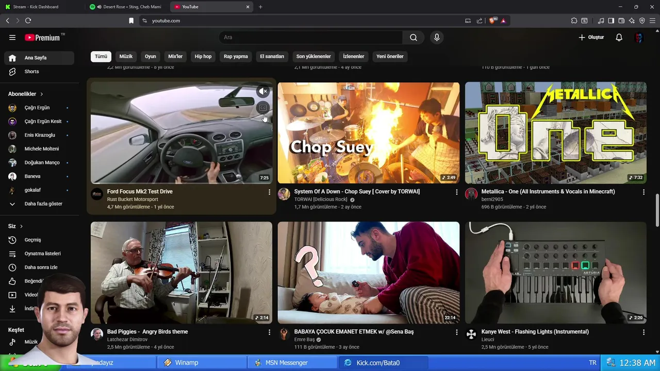Open Brave Leo AI sparkle icon
The width and height of the screenshot is (660, 371).
(x=632, y=21)
